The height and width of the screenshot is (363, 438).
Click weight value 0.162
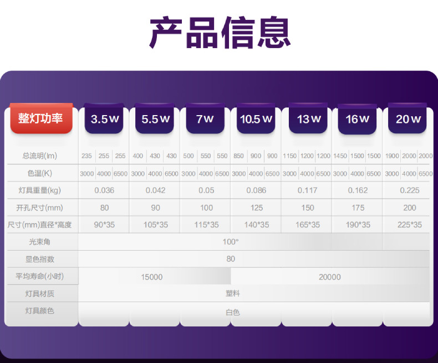click(358, 190)
